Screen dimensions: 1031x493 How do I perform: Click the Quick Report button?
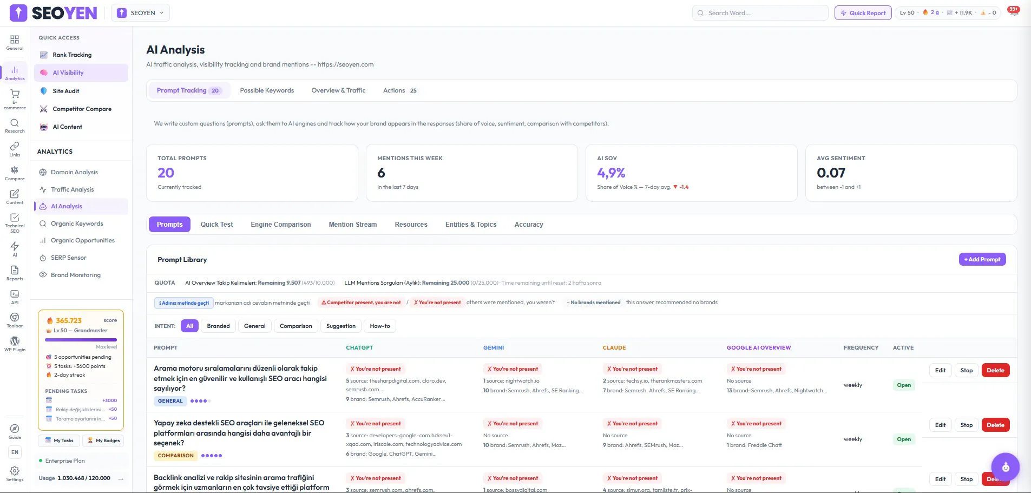[863, 13]
